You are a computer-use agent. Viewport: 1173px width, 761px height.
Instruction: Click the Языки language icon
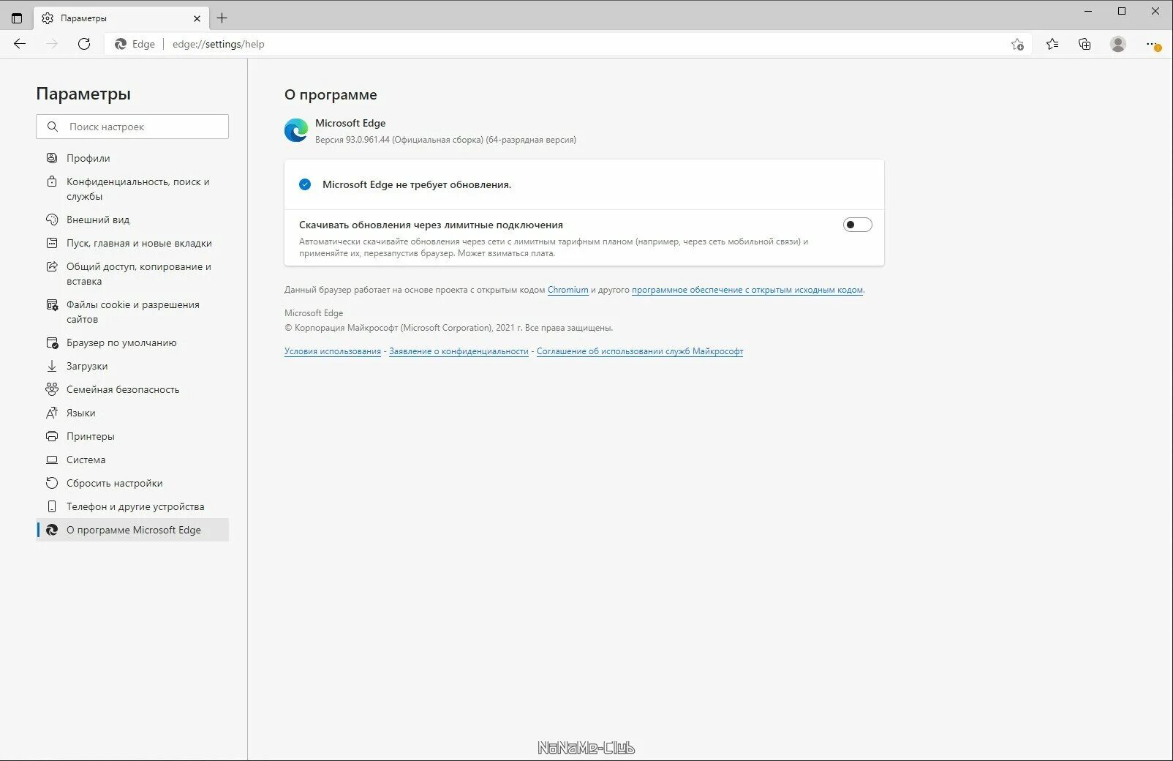coord(52,413)
